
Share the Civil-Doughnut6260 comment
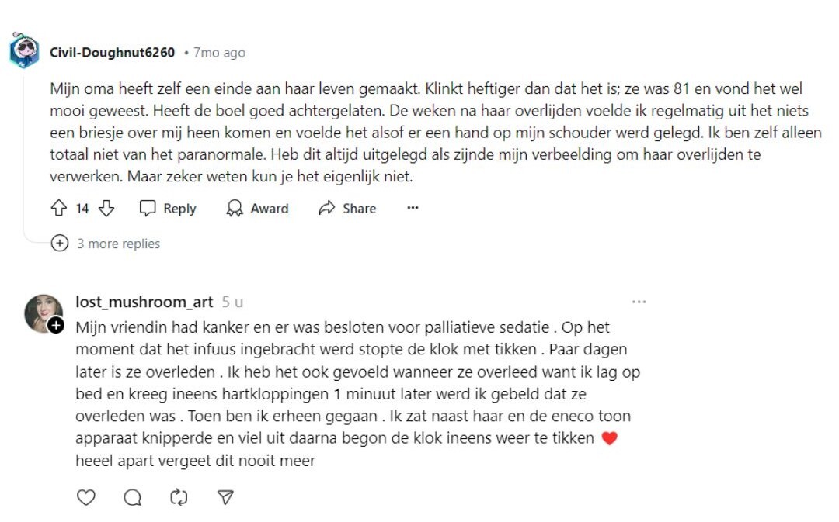click(347, 208)
